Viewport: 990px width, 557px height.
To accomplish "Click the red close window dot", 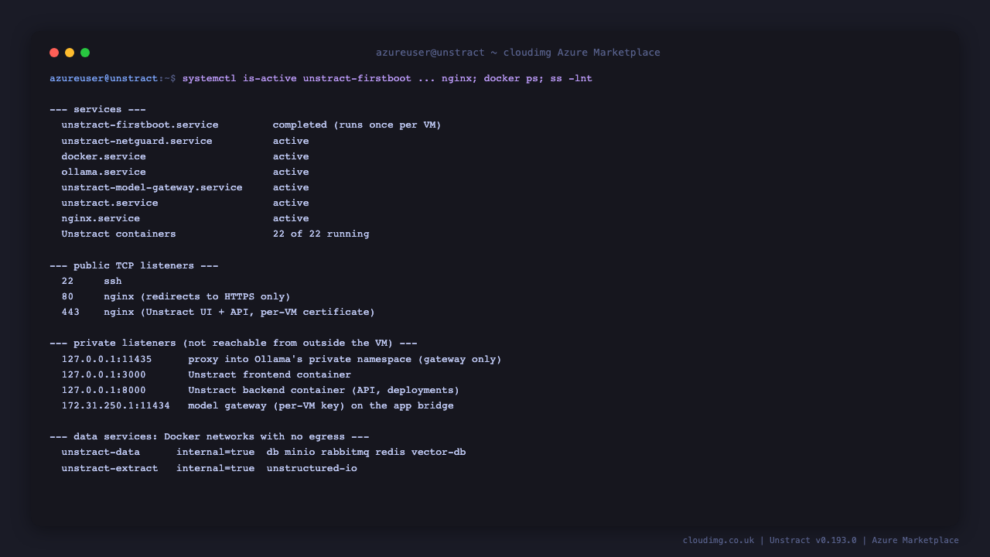I will [x=54, y=53].
